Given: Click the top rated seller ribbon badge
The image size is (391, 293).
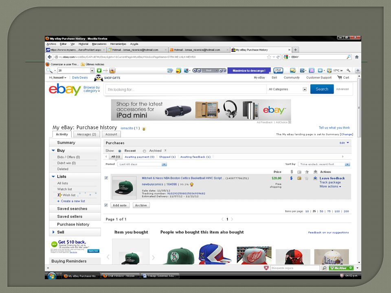Looking at the screenshot, I should click(191, 184).
